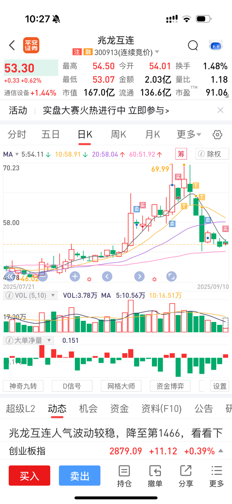232x504 pixels.
Task: Open chart settings gear icon
Action: pyautogui.click(x=217, y=135)
